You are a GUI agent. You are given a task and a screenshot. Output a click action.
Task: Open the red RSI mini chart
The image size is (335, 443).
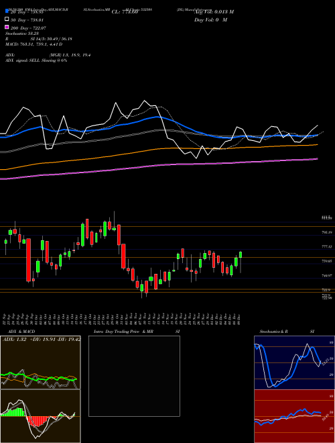(x=294, y=416)
